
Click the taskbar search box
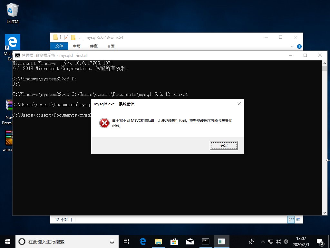[67, 242]
